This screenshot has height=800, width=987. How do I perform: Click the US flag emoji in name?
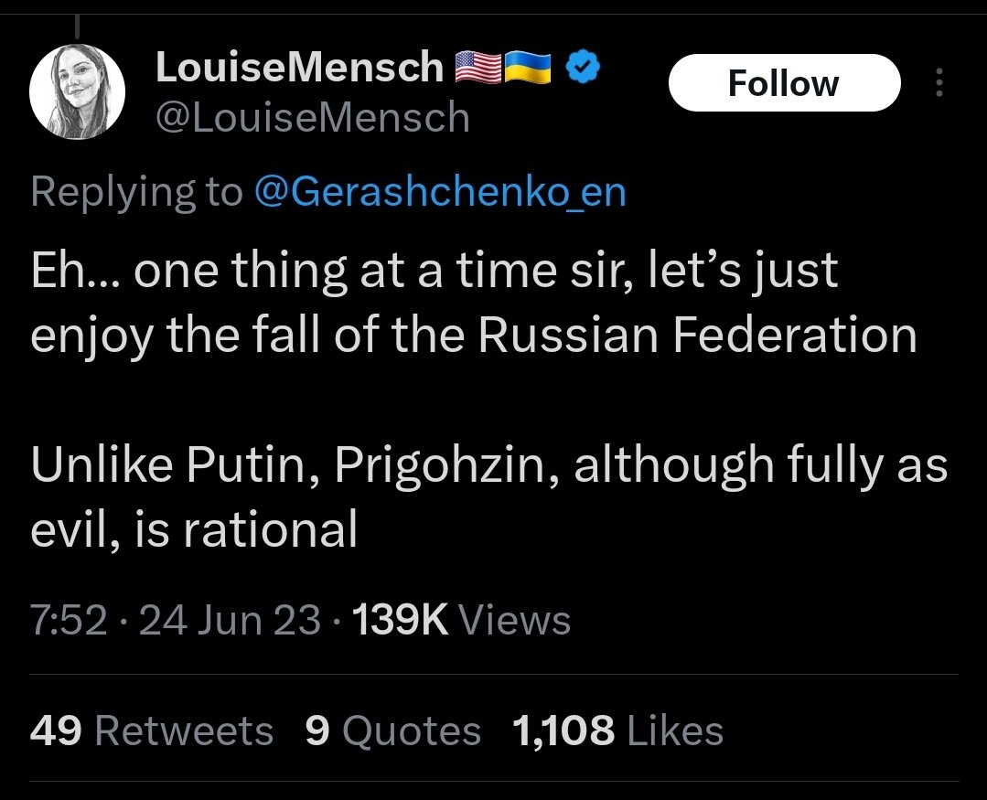point(479,68)
